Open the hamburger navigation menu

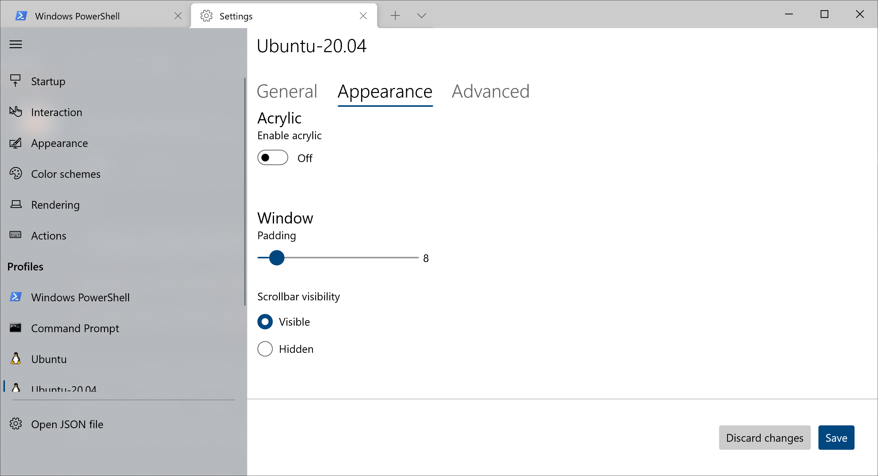(x=15, y=44)
